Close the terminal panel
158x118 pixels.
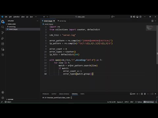pos(155,94)
